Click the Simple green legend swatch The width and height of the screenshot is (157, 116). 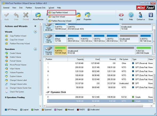(x=32, y=110)
